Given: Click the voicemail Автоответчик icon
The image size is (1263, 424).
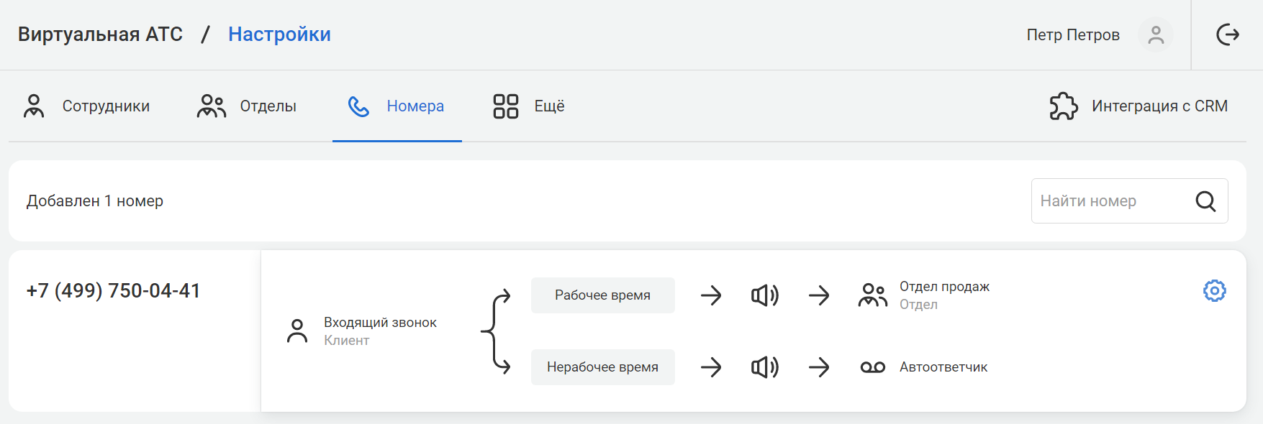Looking at the screenshot, I should 872,367.
